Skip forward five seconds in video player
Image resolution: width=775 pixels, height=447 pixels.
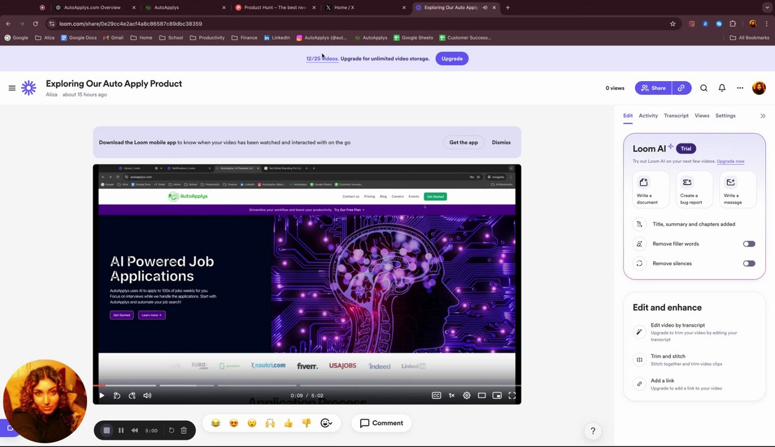132,396
